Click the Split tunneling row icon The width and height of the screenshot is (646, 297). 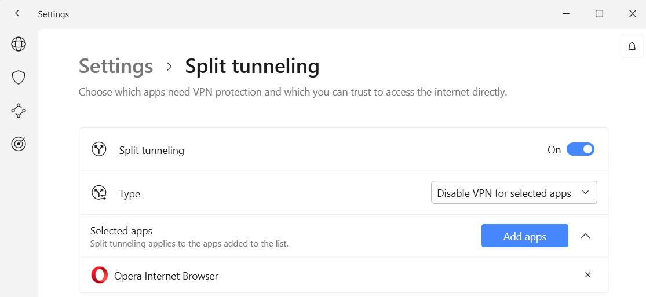[99, 149]
